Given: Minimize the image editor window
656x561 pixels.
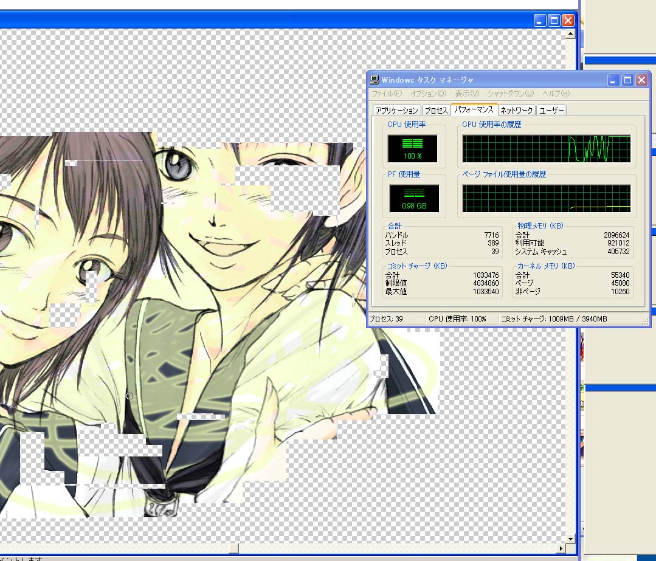Looking at the screenshot, I should point(540,20).
